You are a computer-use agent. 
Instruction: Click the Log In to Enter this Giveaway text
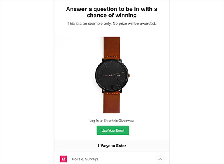(112, 121)
